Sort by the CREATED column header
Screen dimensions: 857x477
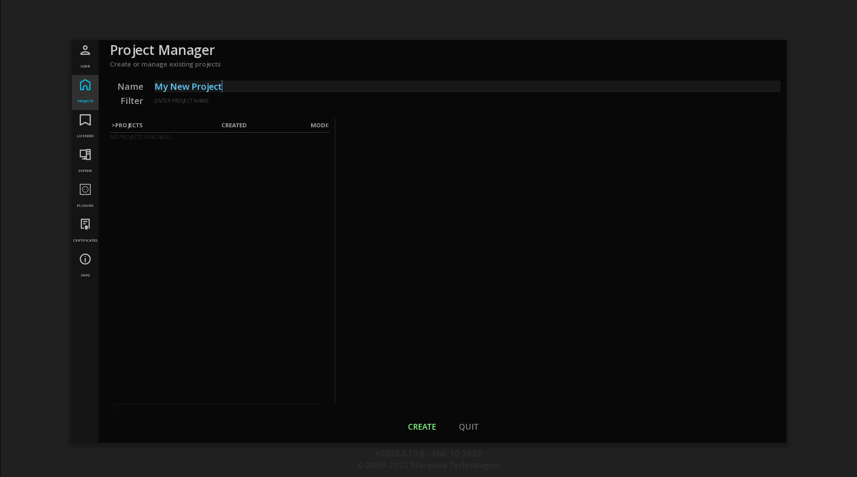pos(234,126)
